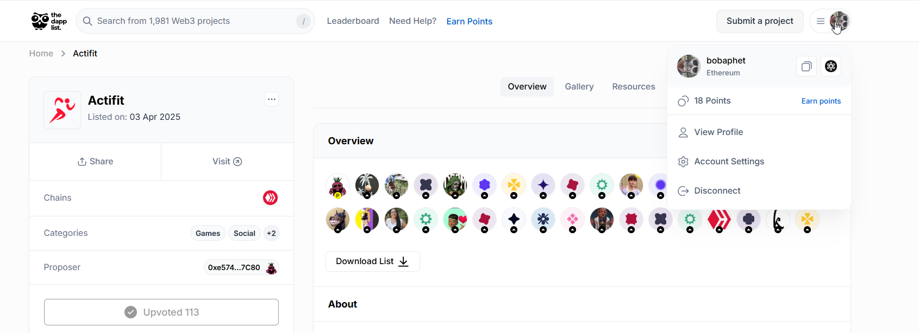
Task: Click the green-hooded skull mask avatar
Action: point(455,185)
